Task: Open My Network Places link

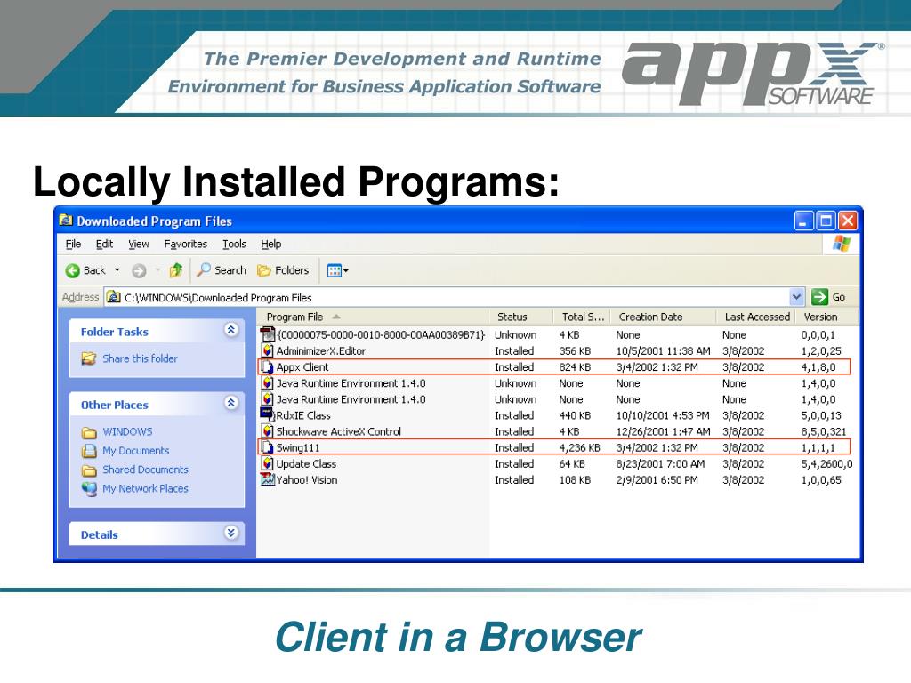Action: click(x=145, y=488)
